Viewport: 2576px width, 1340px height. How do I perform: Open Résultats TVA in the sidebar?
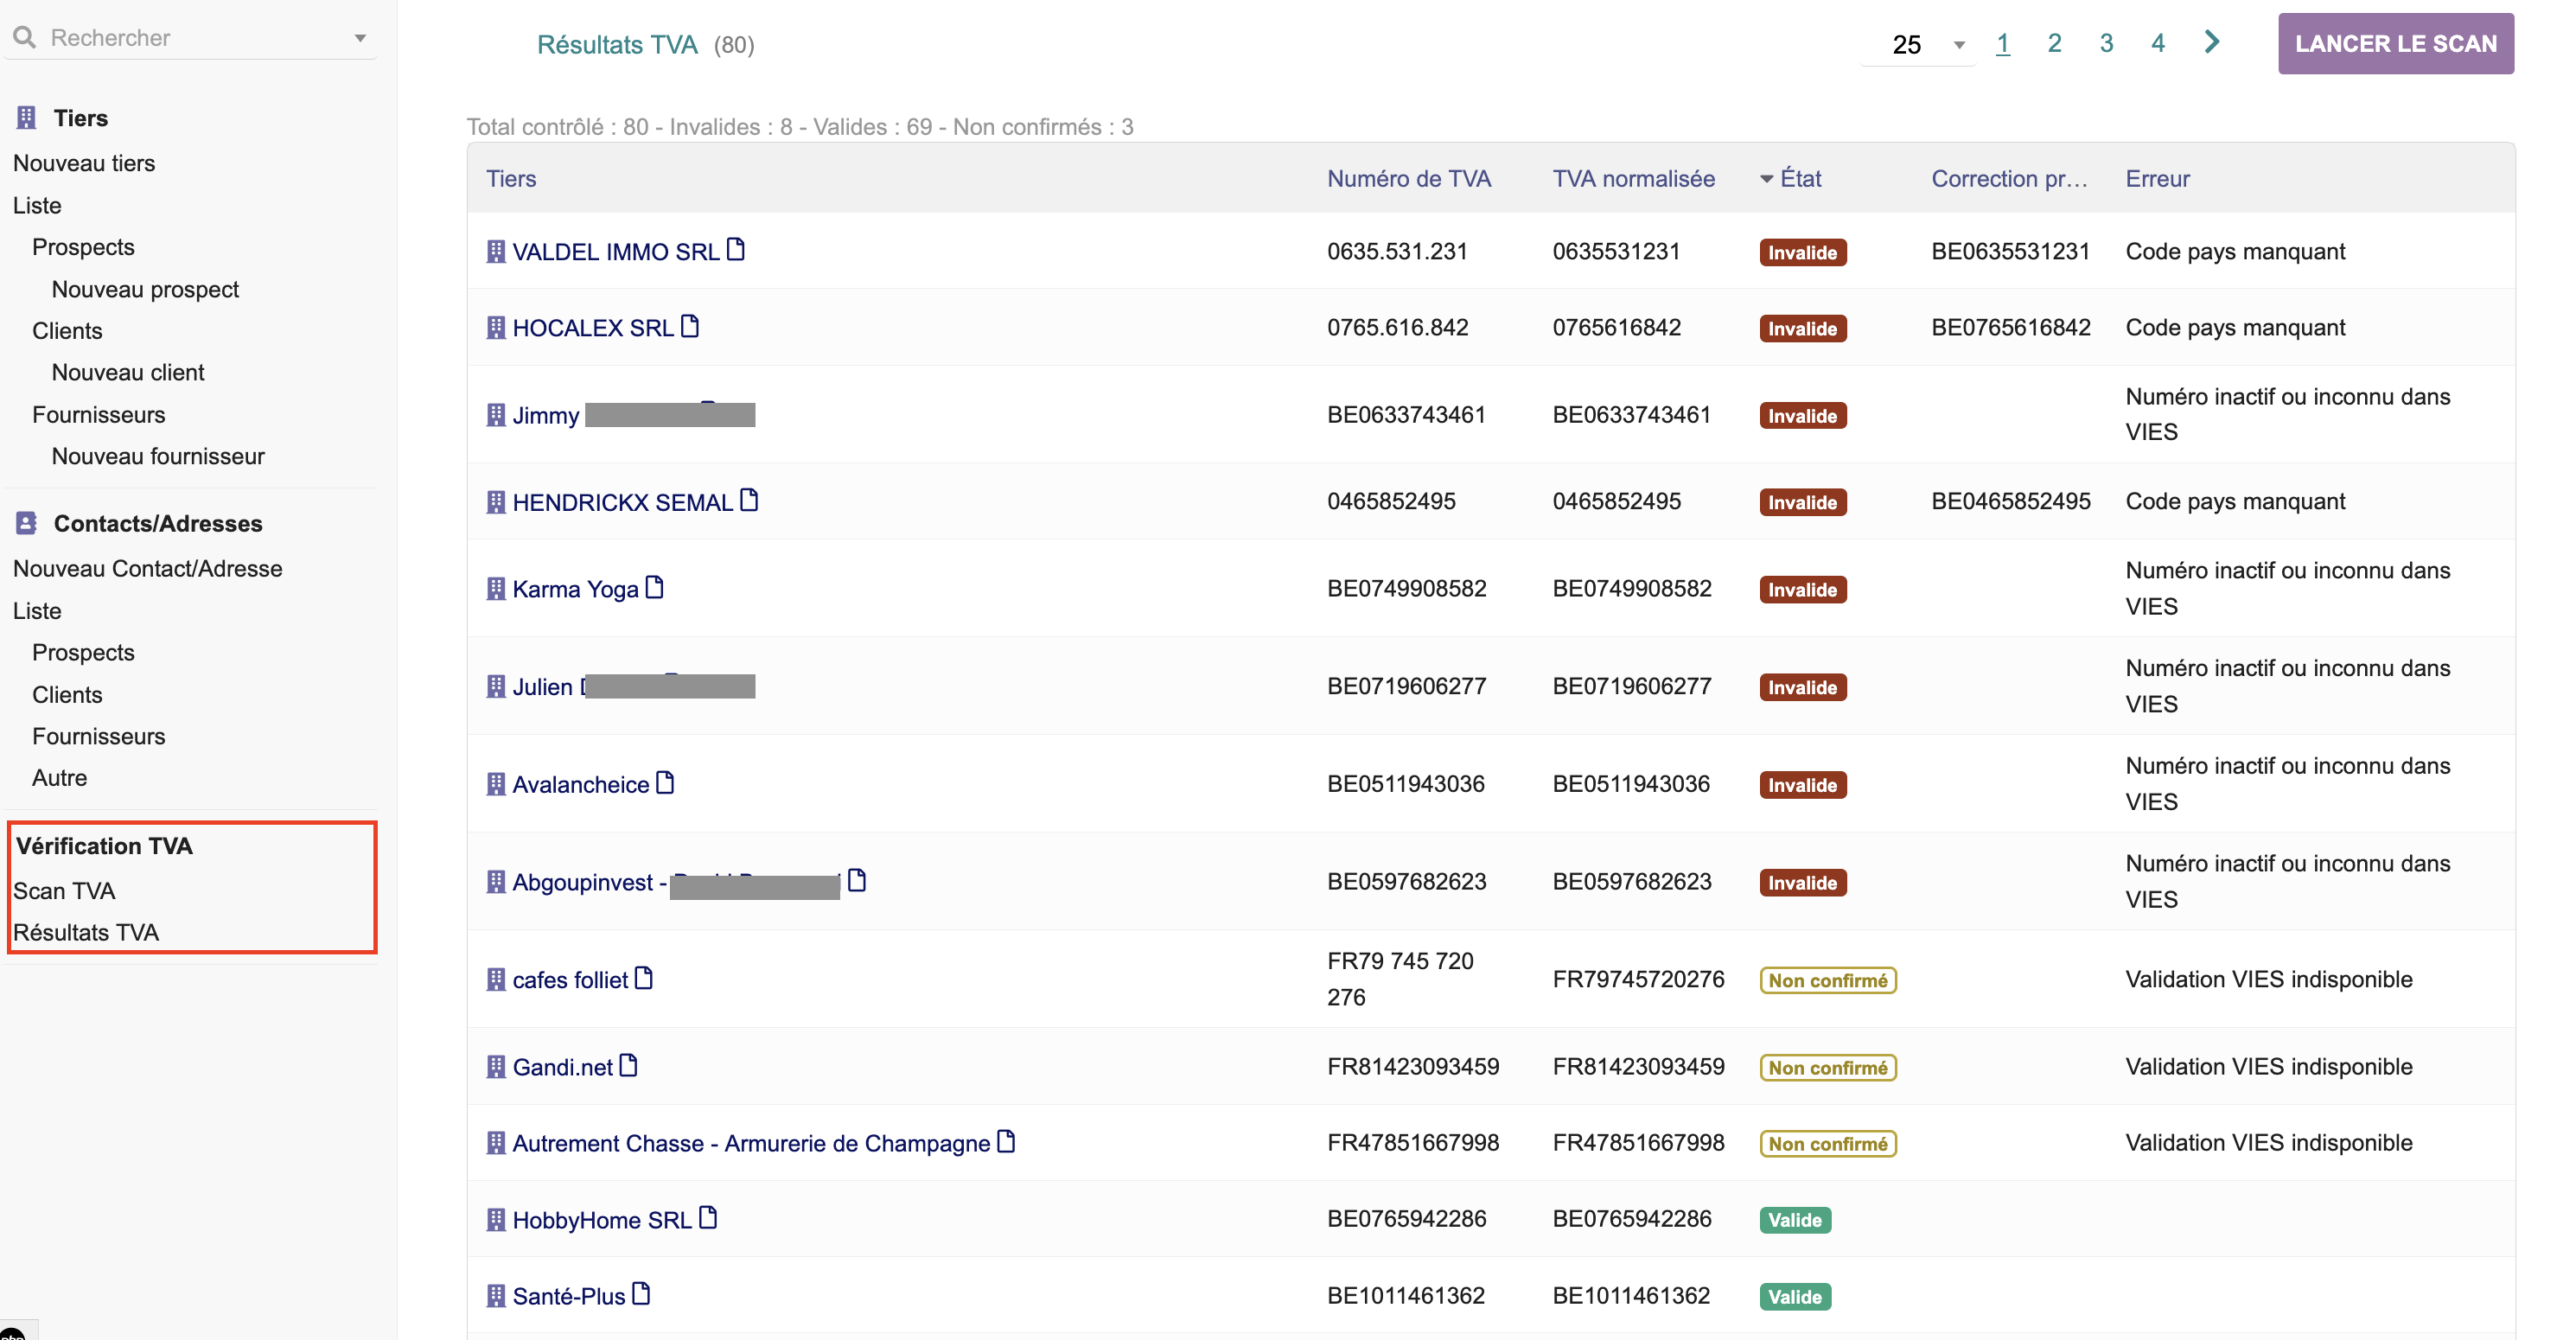tap(86, 932)
